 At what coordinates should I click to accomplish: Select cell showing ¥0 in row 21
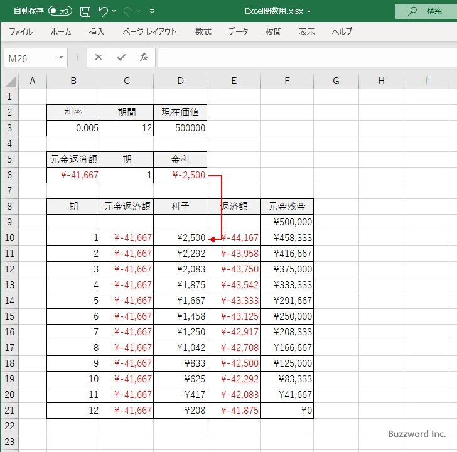pos(287,411)
